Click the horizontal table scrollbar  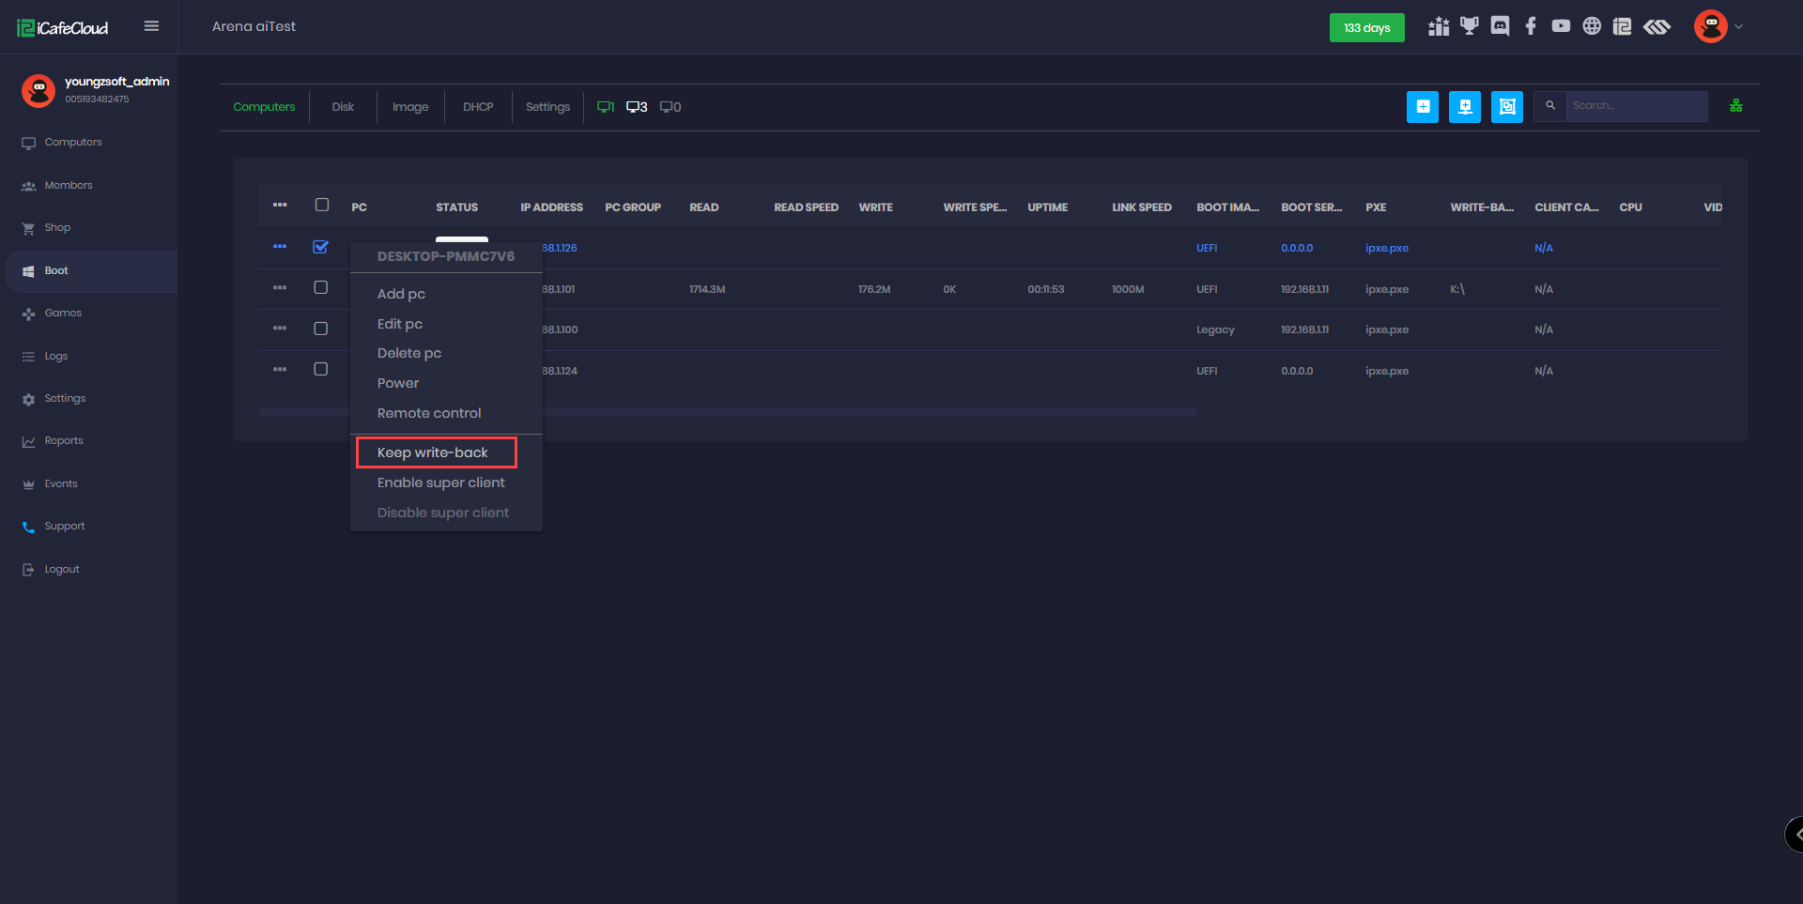[845, 412]
